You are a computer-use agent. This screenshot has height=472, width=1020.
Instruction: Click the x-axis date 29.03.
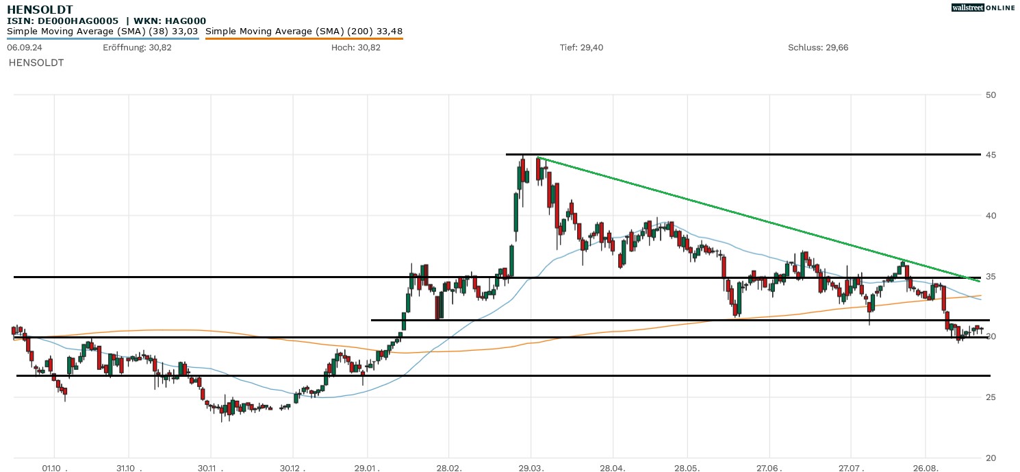click(531, 467)
